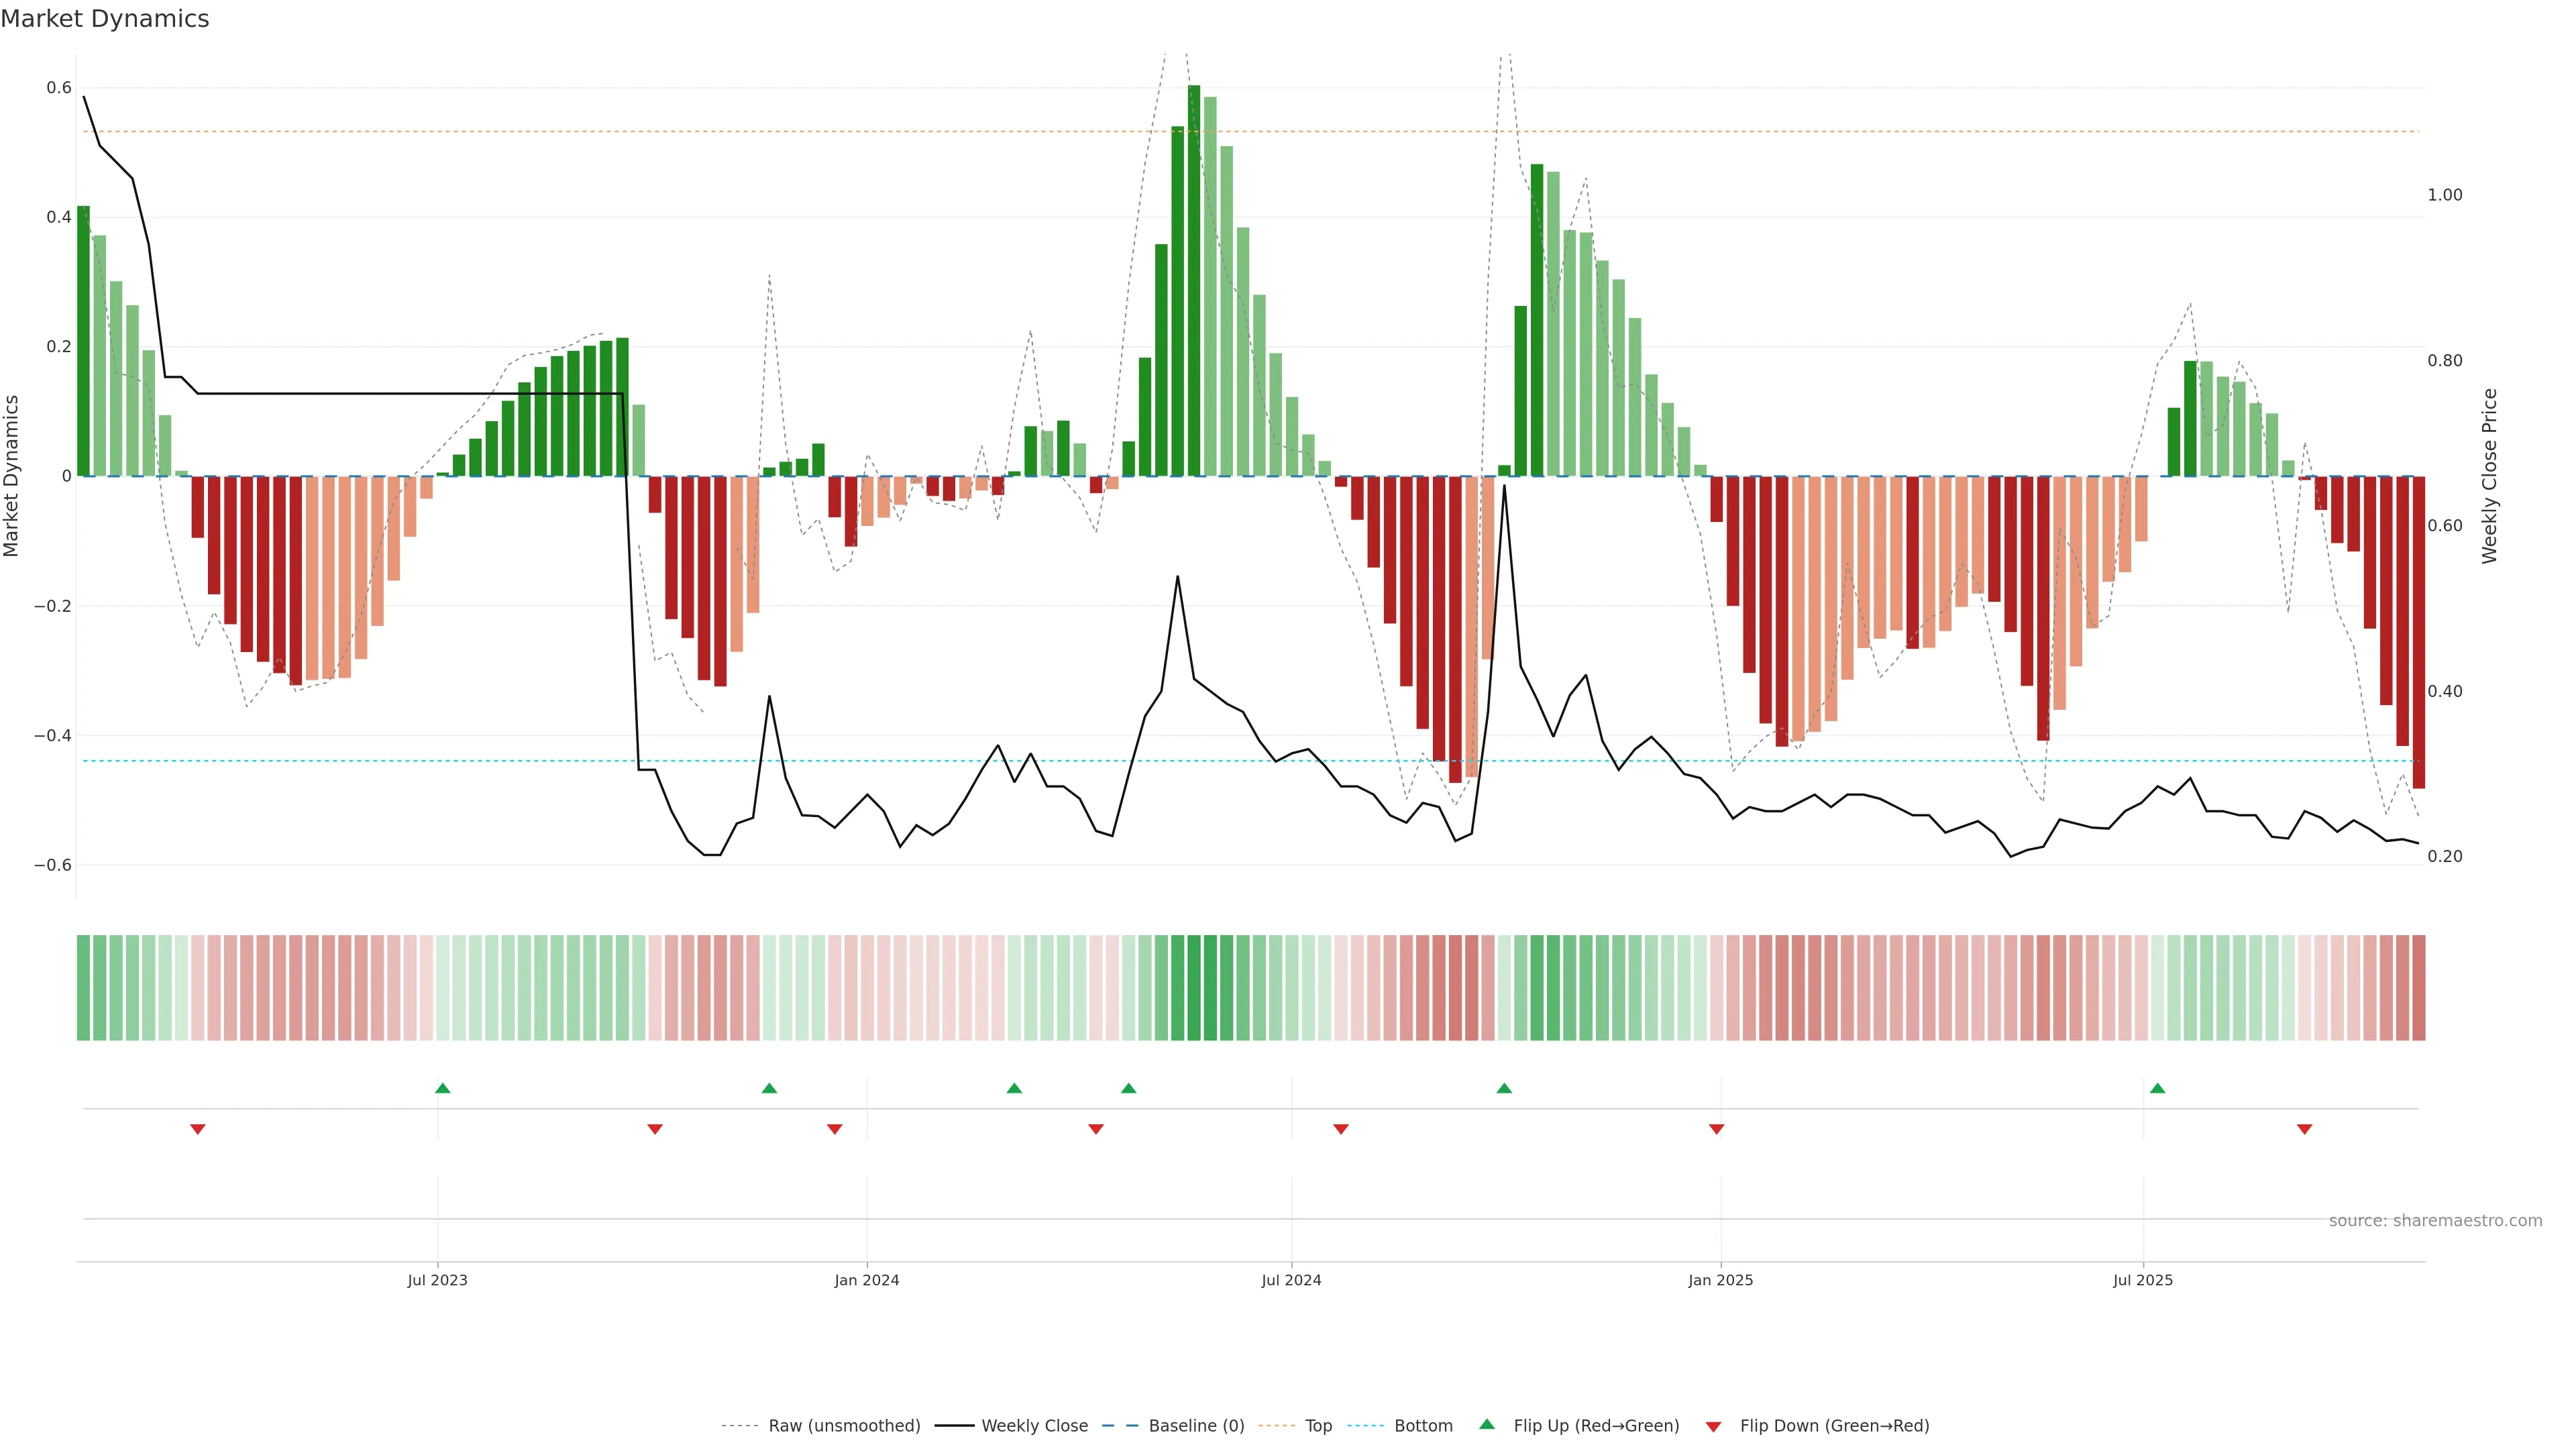
Task: Click green Flip Up marker between Jul 2024 and Jan 2025
Action: pos(1504,1088)
